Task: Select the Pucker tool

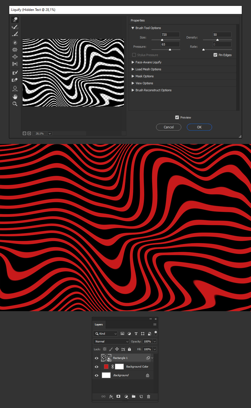Action: pos(15,50)
